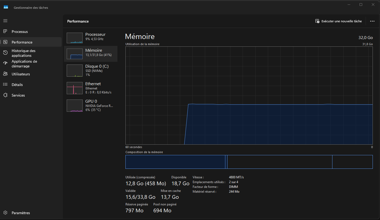Click the 'Composition de la mémoire' label
The height and width of the screenshot is (220, 380).
click(144, 152)
